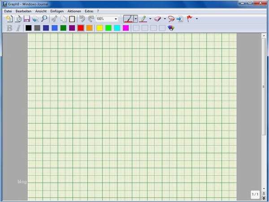
Task: Pick the black color swatch
Action: (29, 28)
